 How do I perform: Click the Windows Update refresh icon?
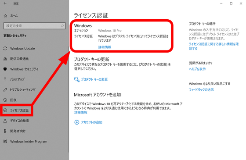point(5,48)
